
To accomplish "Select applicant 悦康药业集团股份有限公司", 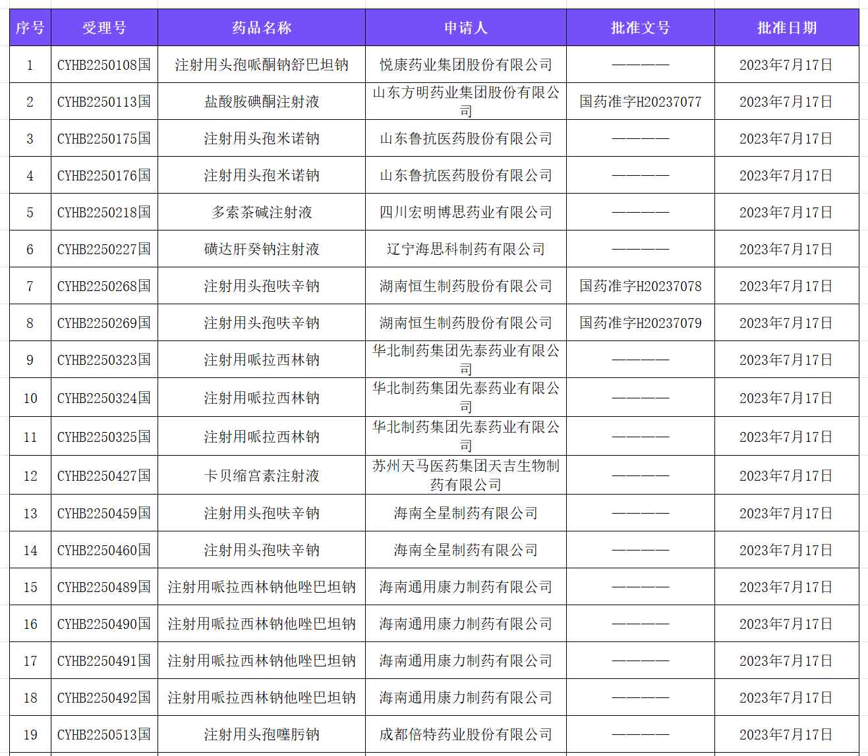I will (465, 65).
